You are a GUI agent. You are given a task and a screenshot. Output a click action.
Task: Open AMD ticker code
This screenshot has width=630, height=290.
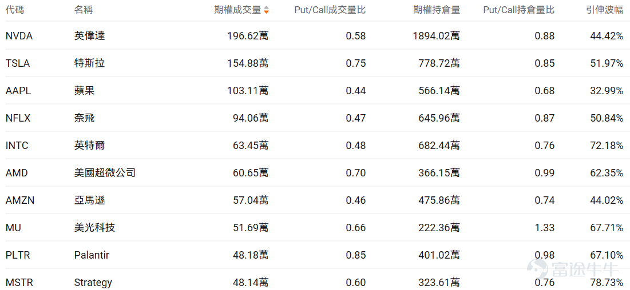coord(17,173)
